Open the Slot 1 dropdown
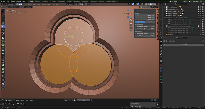This screenshot has height=109, width=205. 69,100
